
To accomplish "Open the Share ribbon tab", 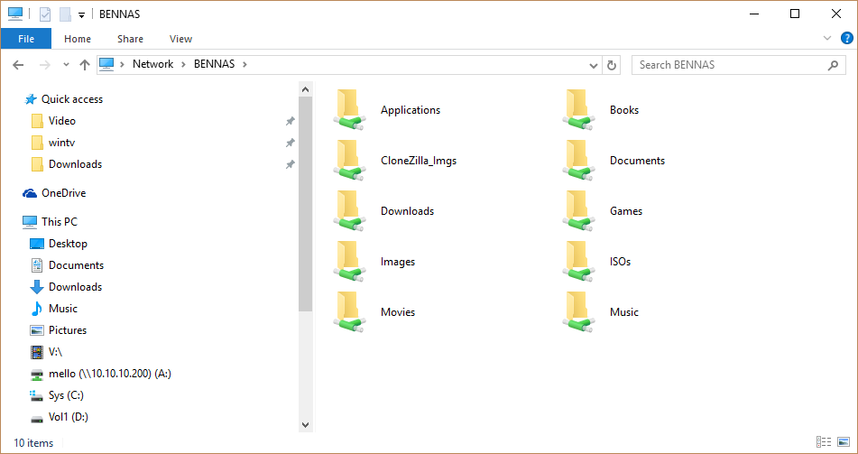I will click(130, 39).
